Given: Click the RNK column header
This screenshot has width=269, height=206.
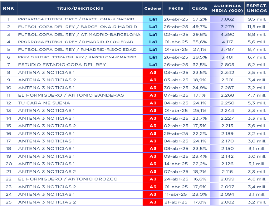Looking at the screenshot, I should click(x=8, y=8).
